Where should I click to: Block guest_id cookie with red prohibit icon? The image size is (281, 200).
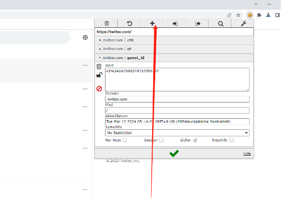coord(99,88)
